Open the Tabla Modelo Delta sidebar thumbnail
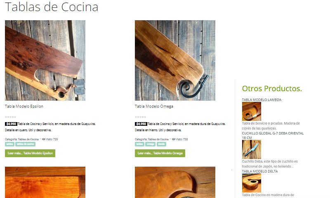This screenshot has width=330, height=198. pyautogui.click(x=252, y=183)
